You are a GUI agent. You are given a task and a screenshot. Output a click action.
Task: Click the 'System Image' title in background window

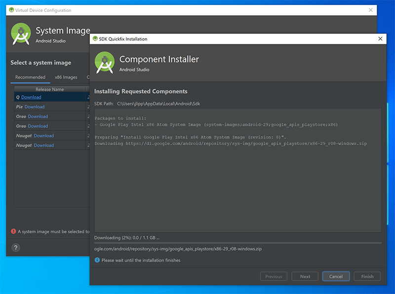pyautogui.click(x=63, y=31)
